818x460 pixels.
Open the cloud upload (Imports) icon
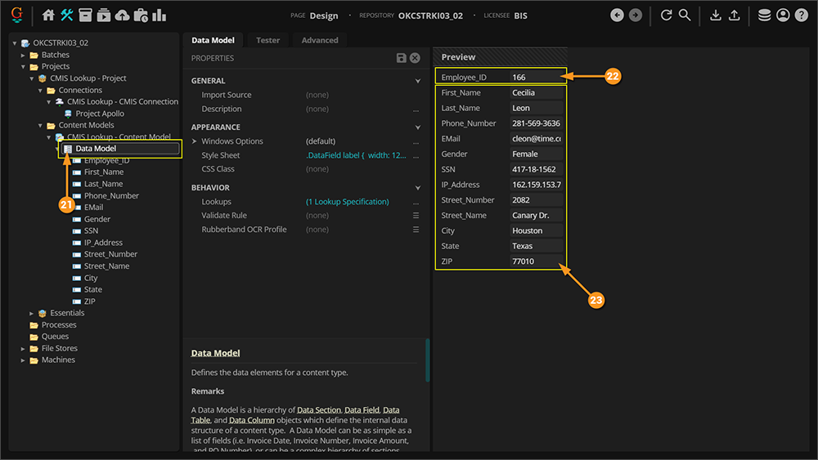point(122,15)
